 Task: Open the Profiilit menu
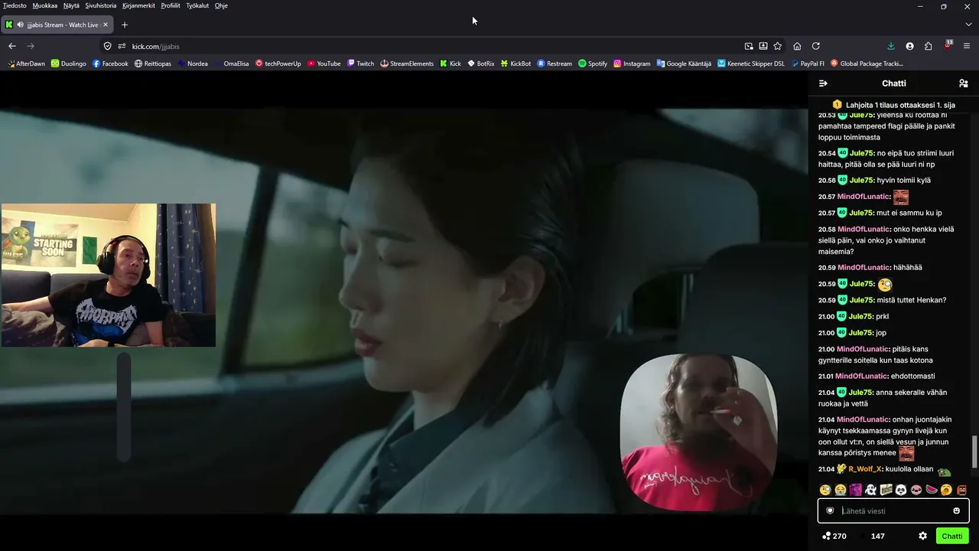[171, 5]
